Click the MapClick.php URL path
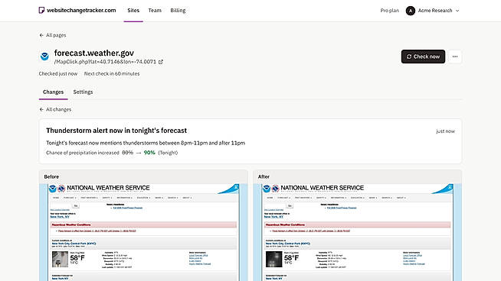The height and width of the screenshot is (281, 501). pyautogui.click(x=105, y=62)
